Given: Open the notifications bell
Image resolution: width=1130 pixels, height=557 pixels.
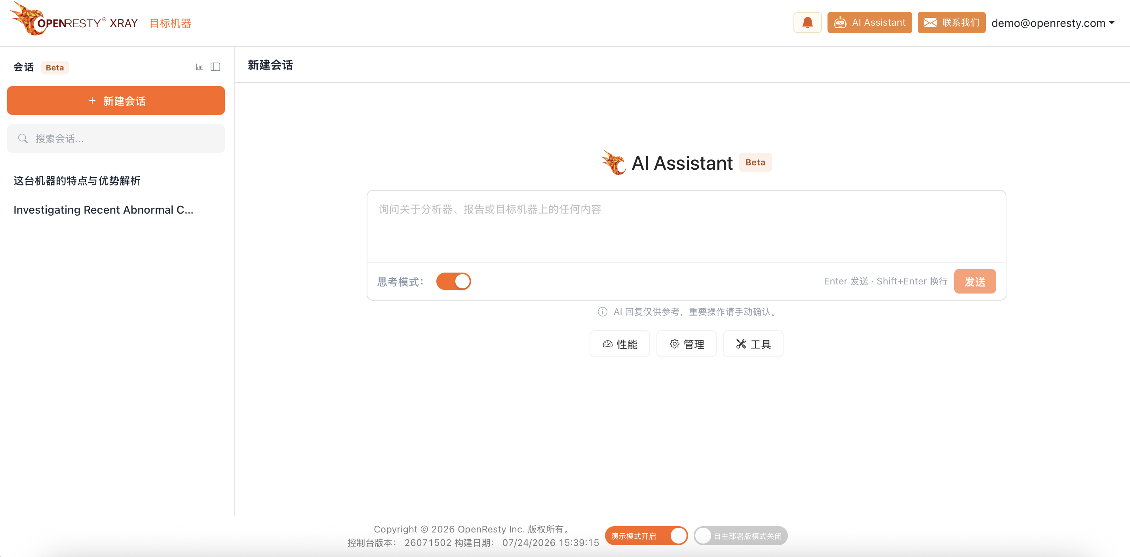Looking at the screenshot, I should (x=807, y=23).
